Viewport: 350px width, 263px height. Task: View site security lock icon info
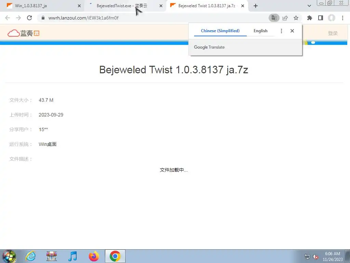coord(43,18)
